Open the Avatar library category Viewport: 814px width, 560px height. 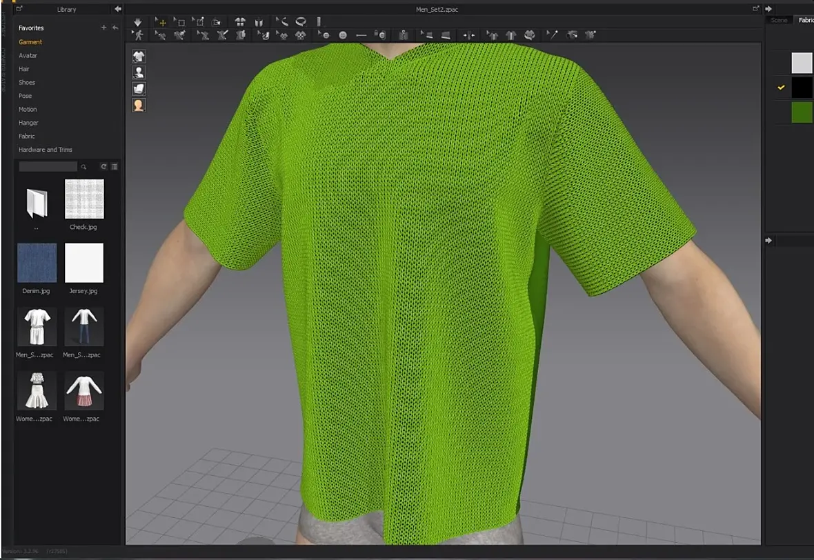click(28, 56)
